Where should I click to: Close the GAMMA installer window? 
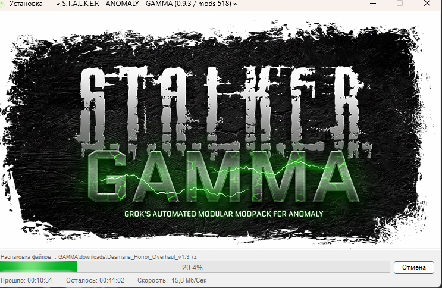click(427, 4)
